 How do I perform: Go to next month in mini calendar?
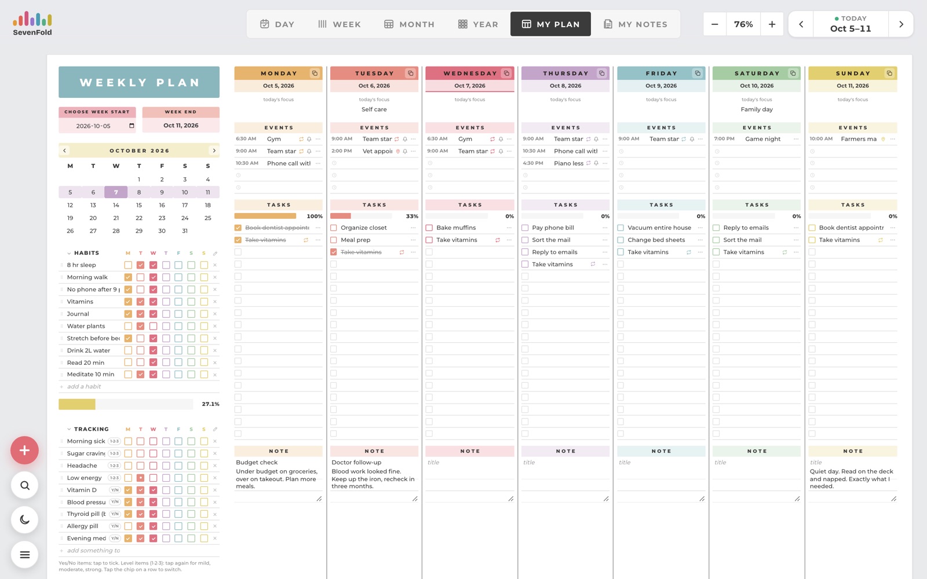pos(214,151)
